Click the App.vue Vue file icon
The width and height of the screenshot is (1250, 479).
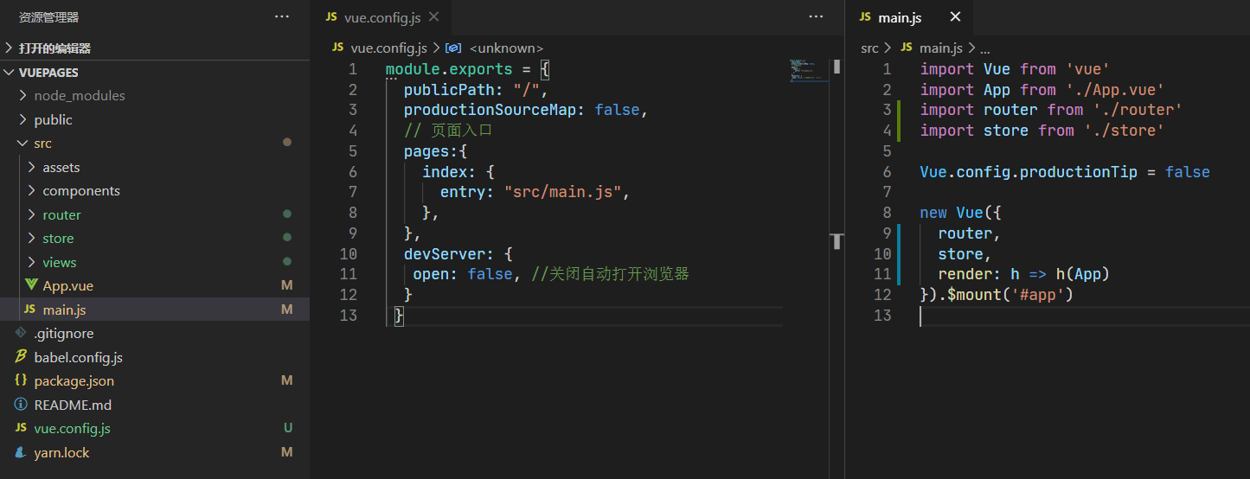29,286
